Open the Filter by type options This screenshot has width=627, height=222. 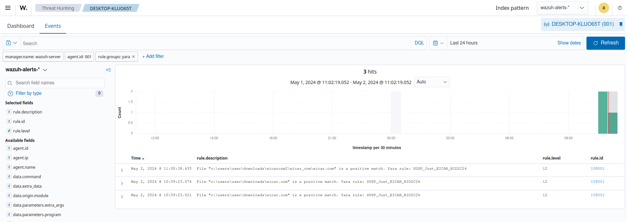coord(28,93)
